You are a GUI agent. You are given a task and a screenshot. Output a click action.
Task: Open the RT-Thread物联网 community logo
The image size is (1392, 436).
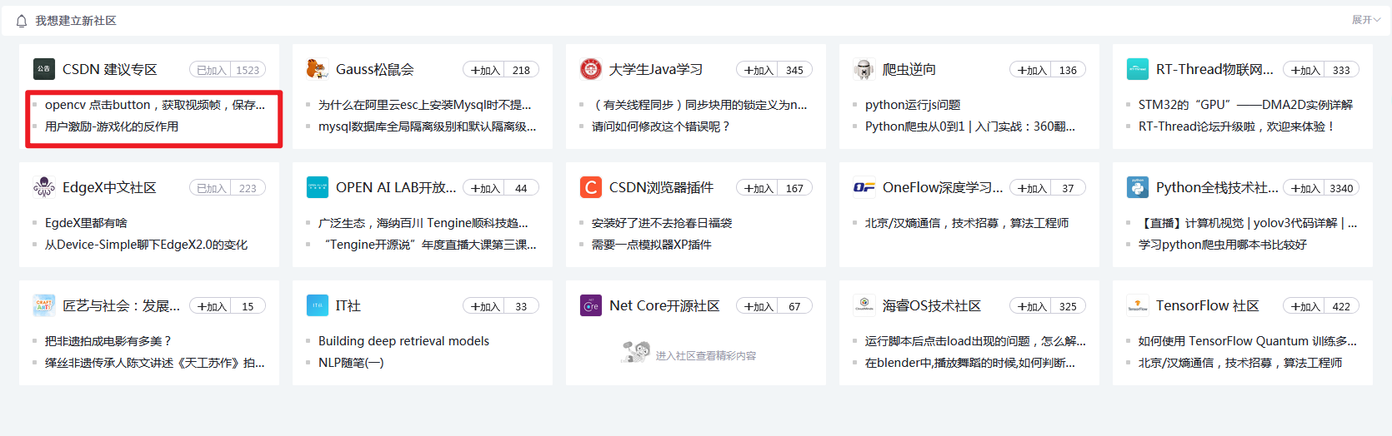[1138, 69]
